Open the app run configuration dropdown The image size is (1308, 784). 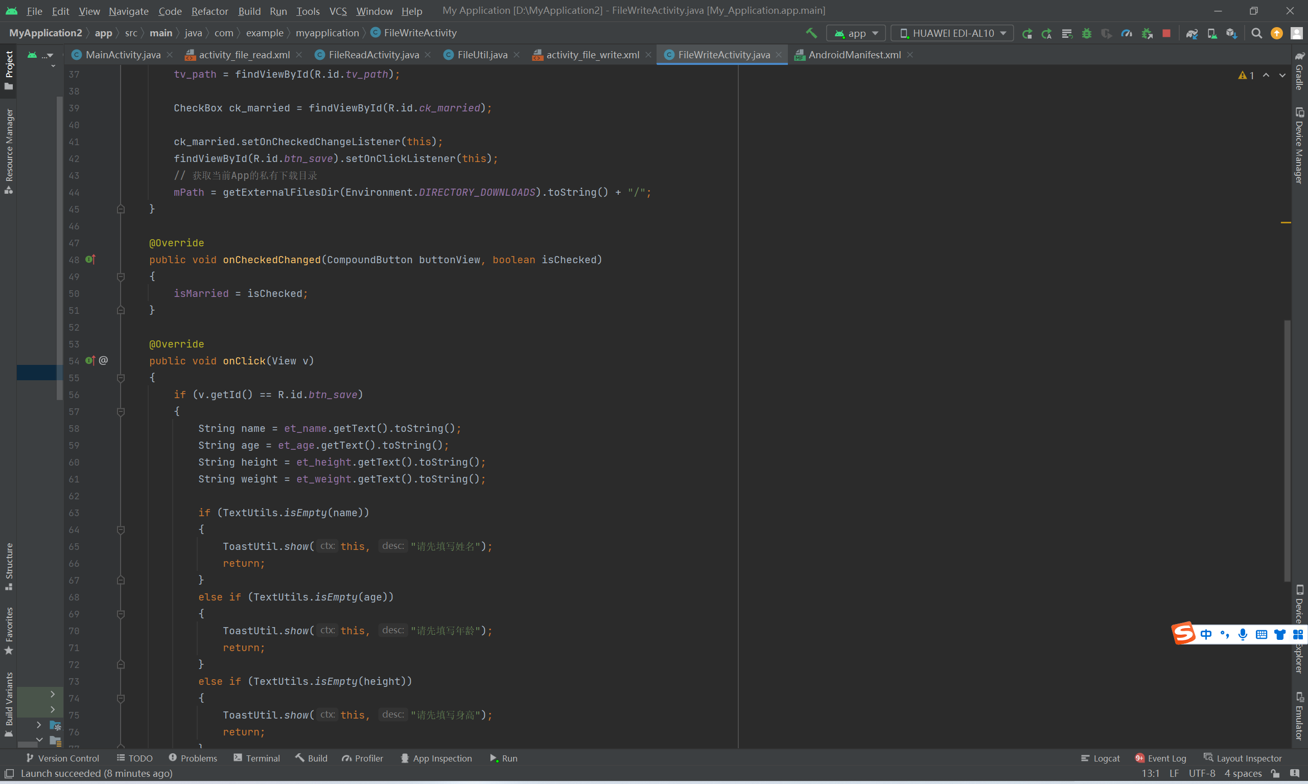pos(856,33)
